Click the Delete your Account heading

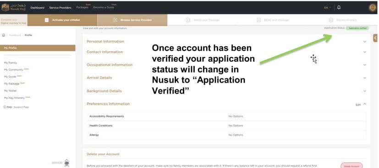103,154
